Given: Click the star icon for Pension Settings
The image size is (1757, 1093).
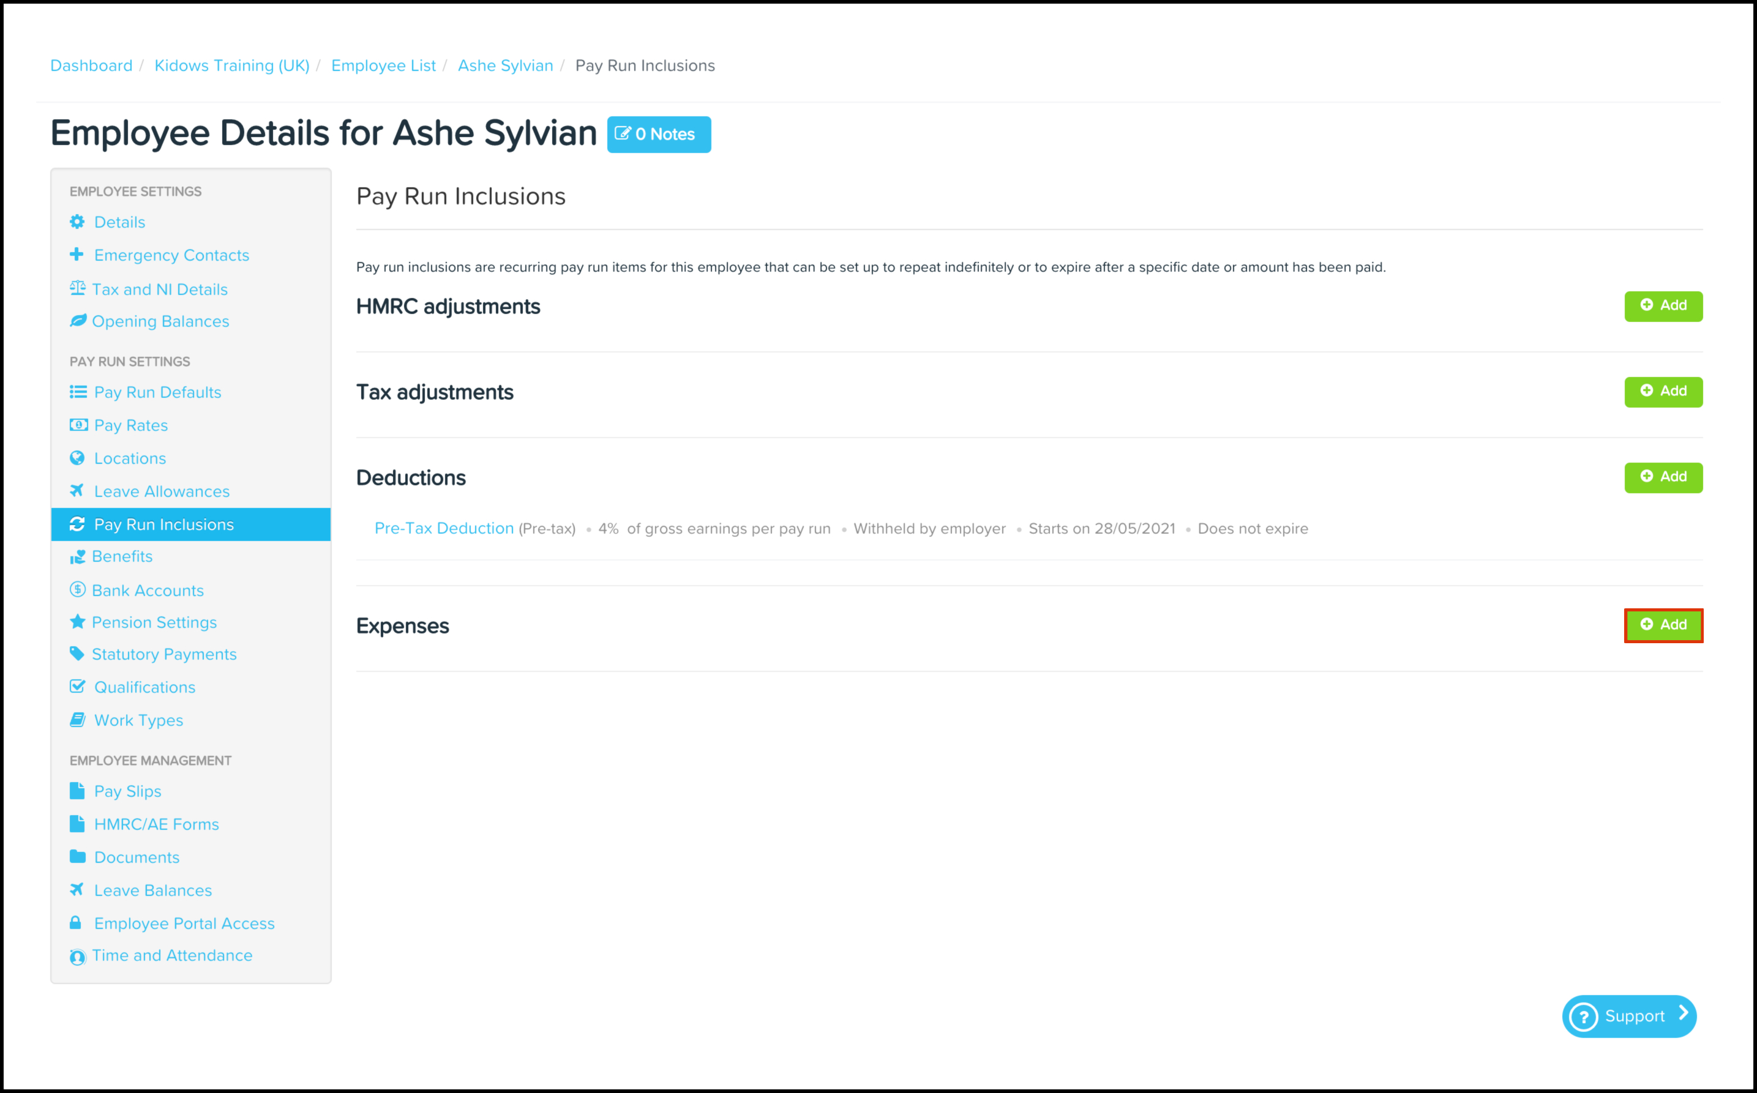Looking at the screenshot, I should (x=77, y=622).
